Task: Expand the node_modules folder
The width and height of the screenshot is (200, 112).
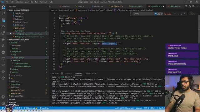Action: click(10, 75)
